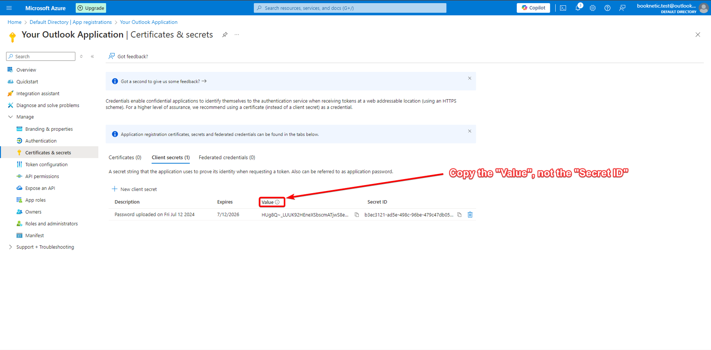Click the b3ec3121 secret ID text
The height and width of the screenshot is (350, 711).
coord(409,215)
